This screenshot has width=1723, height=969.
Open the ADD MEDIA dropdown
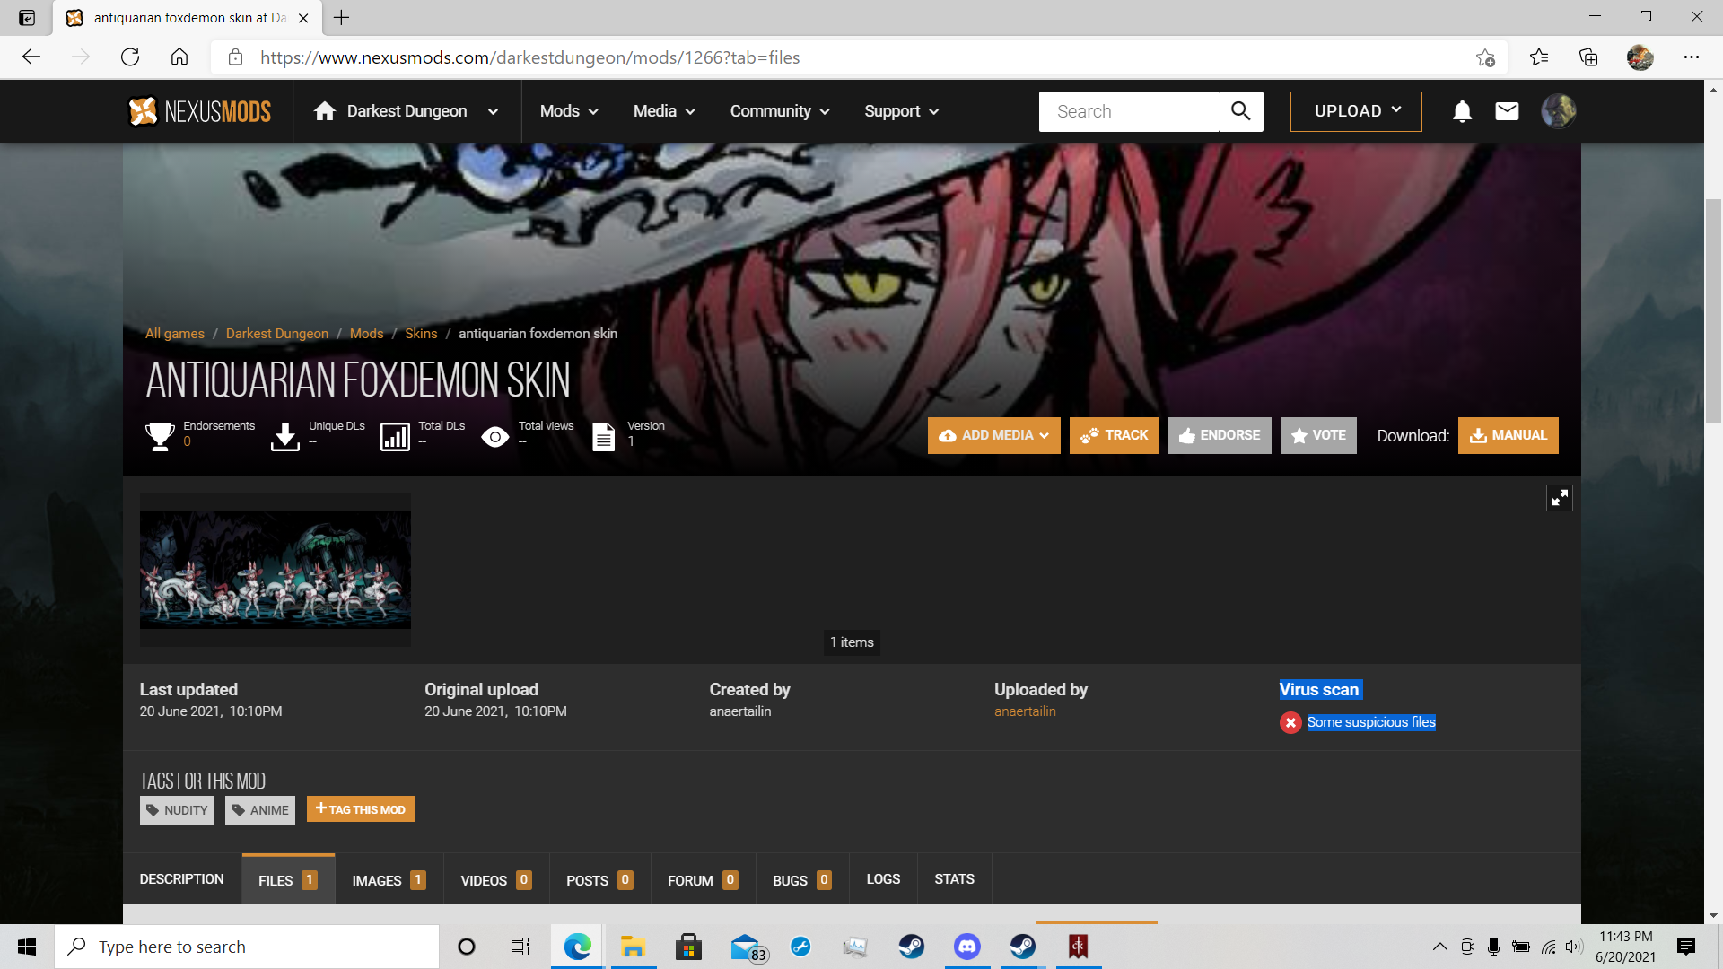point(993,436)
